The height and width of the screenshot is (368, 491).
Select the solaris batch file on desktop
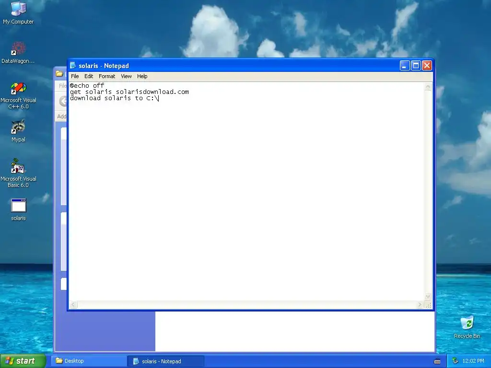(18, 210)
